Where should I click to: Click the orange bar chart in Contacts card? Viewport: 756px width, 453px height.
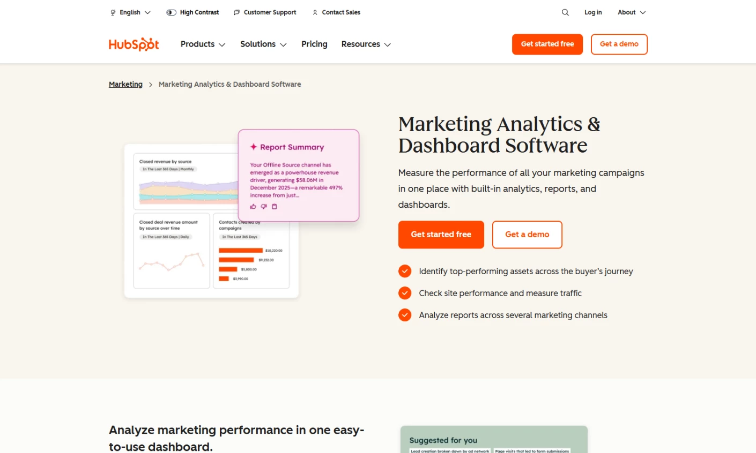coord(241,264)
